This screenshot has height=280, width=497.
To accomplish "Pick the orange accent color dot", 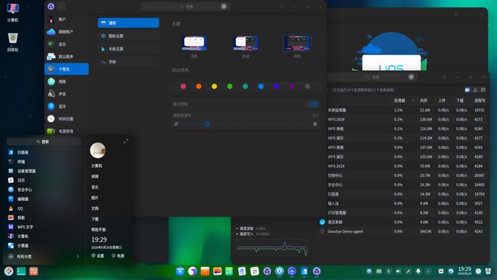I will pyautogui.click(x=199, y=87).
